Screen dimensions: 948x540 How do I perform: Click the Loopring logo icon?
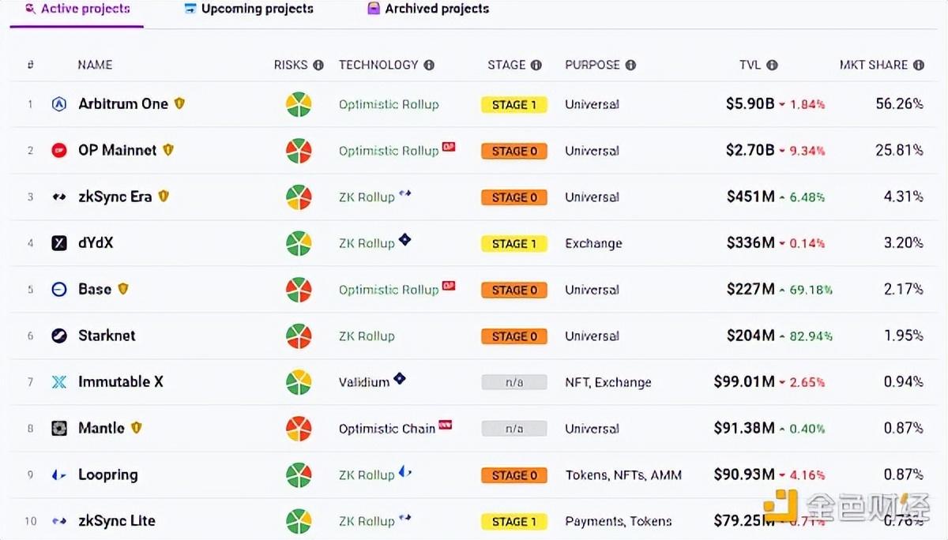pos(59,475)
